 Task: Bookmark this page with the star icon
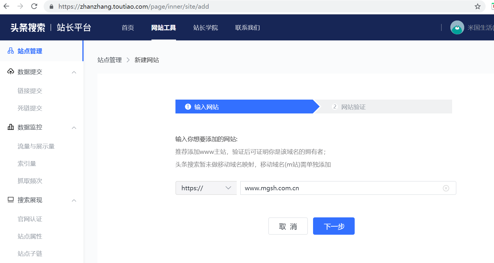coord(478,6)
